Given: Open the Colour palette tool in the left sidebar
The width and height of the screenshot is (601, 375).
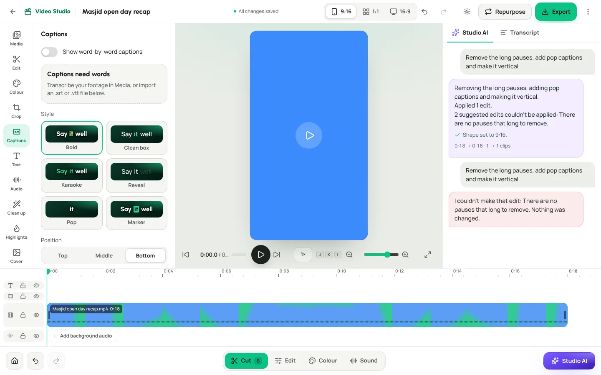Looking at the screenshot, I should coord(16,87).
